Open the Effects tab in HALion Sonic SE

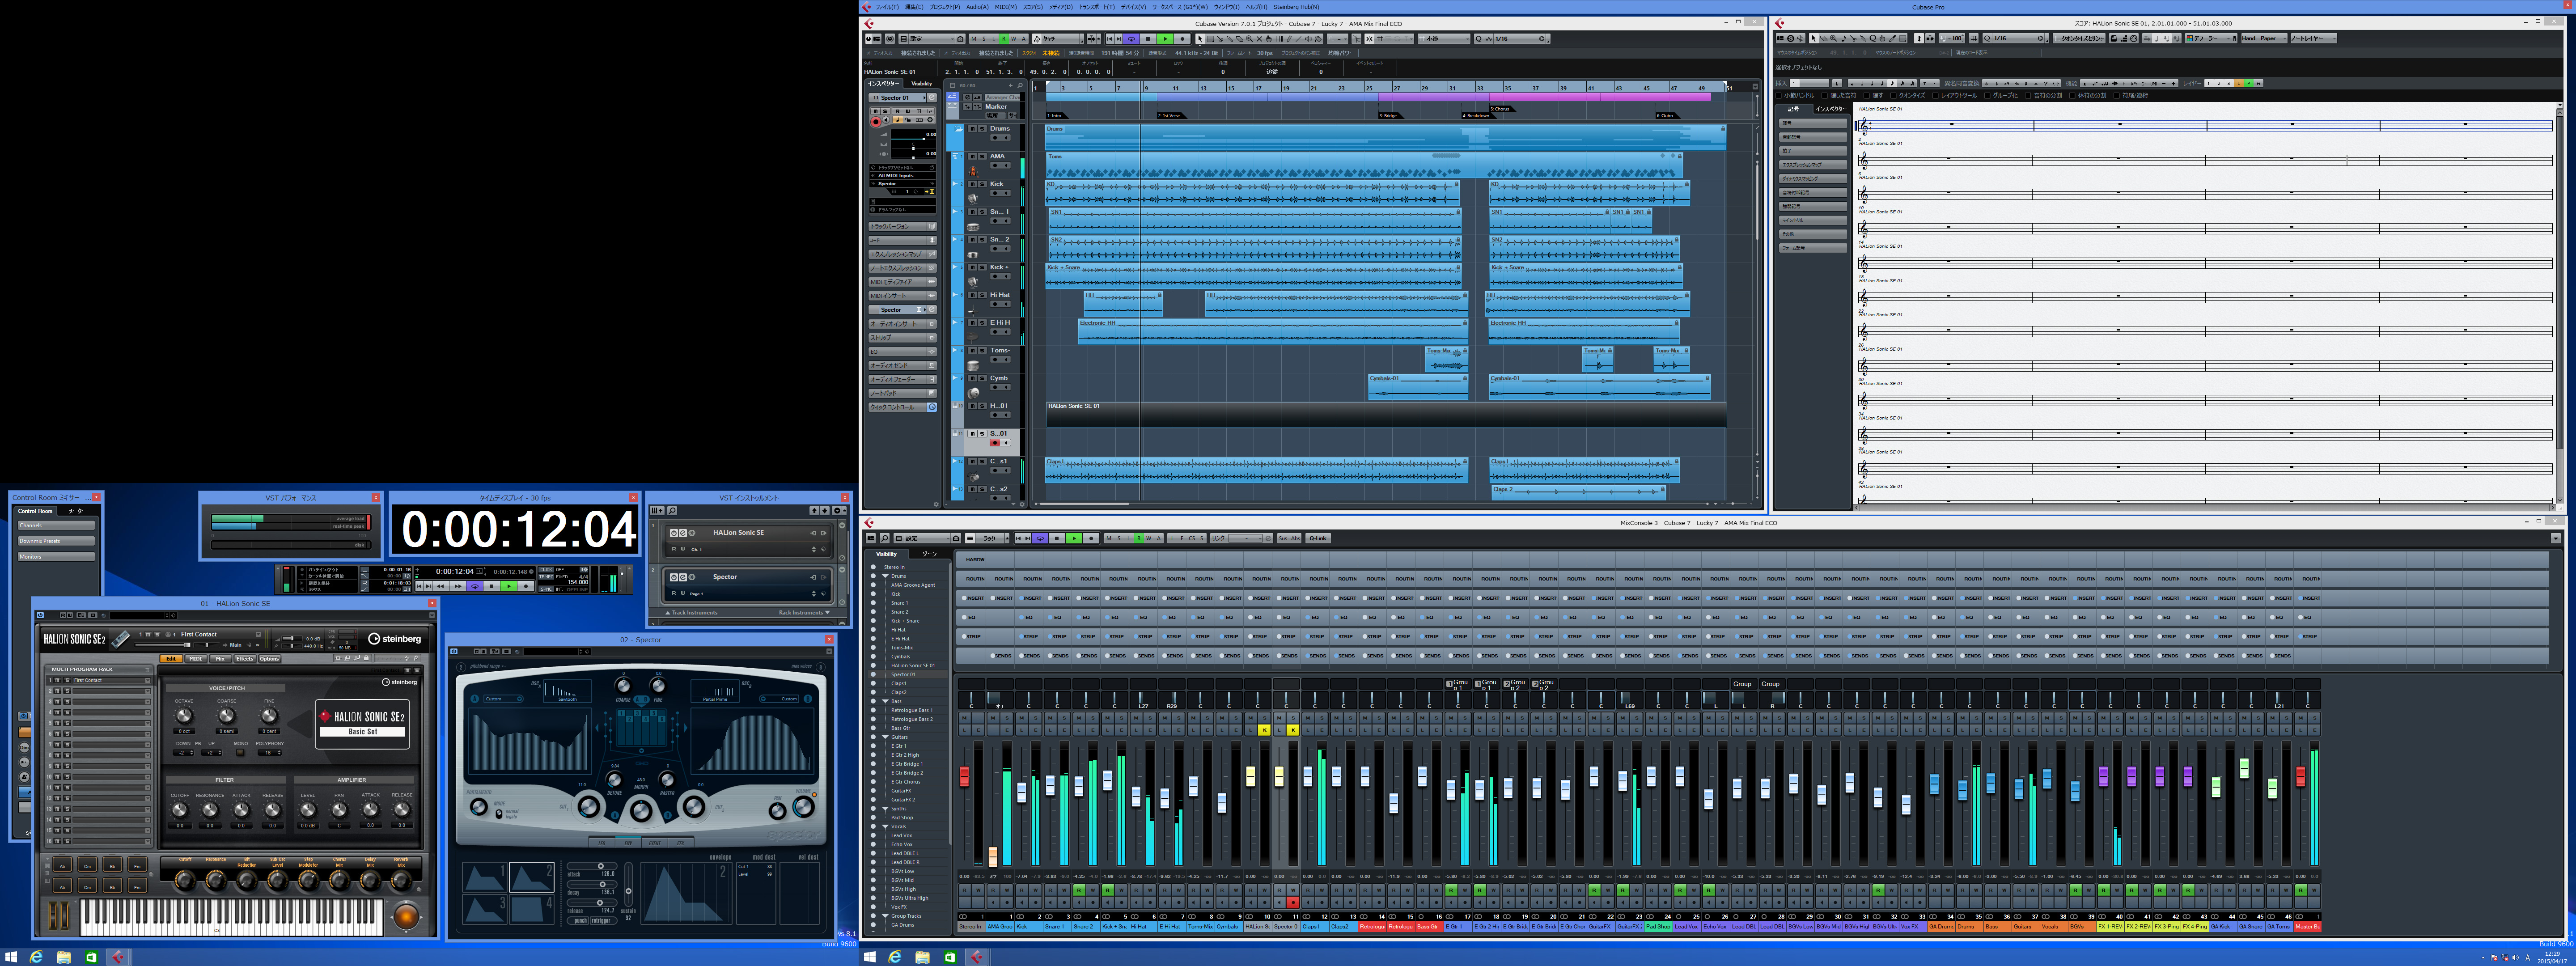[245, 659]
